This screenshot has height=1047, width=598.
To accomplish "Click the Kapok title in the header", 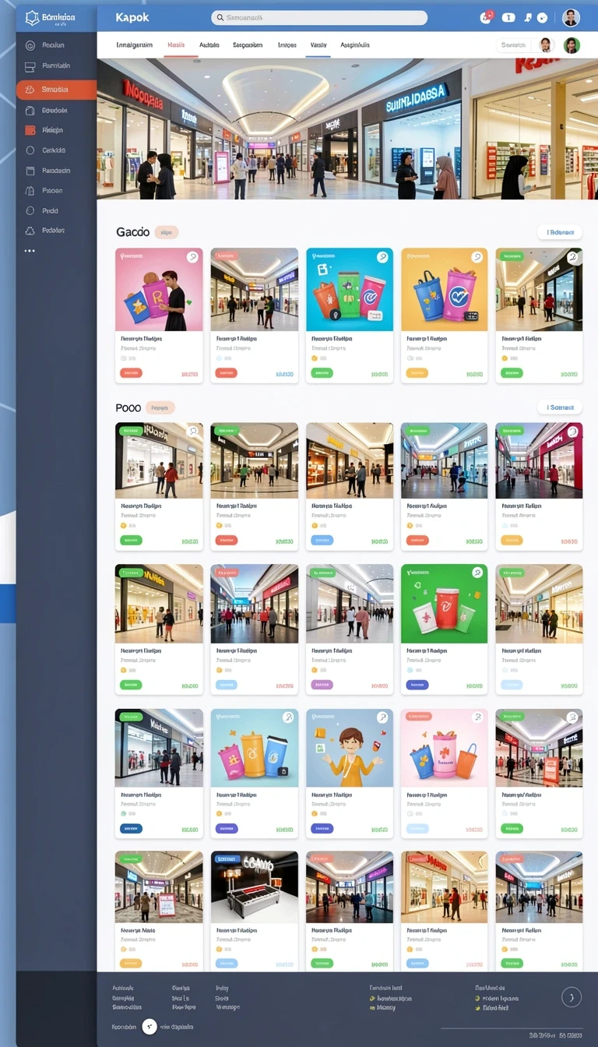I will pos(132,17).
